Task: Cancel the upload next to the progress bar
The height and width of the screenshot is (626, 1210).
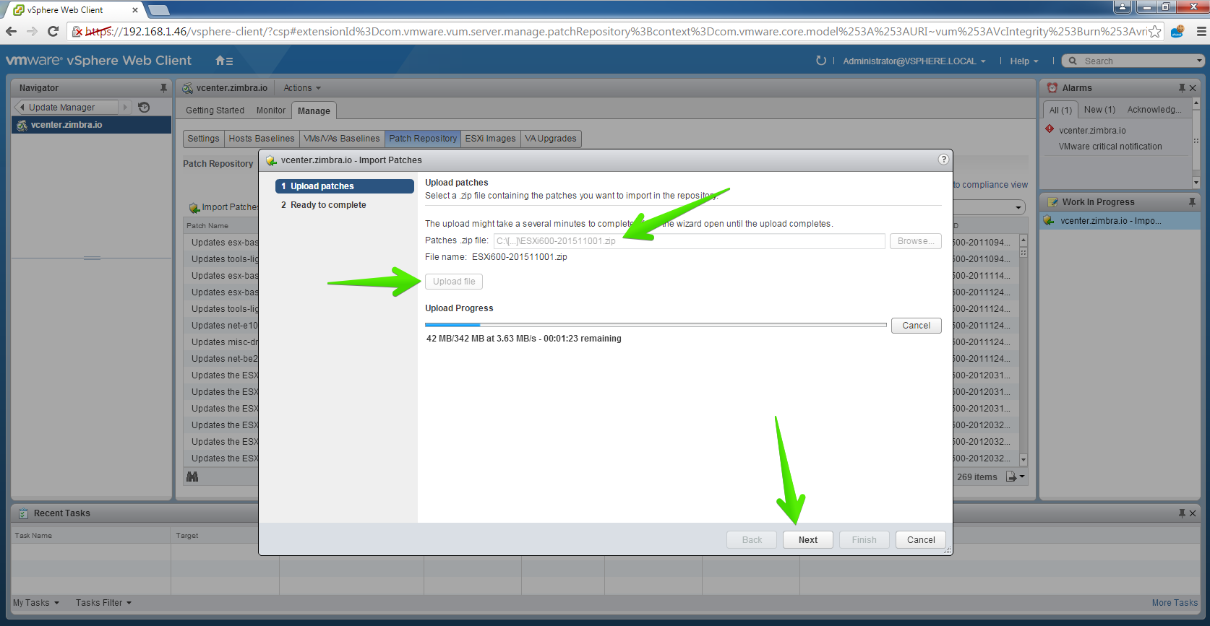Action: coord(917,326)
